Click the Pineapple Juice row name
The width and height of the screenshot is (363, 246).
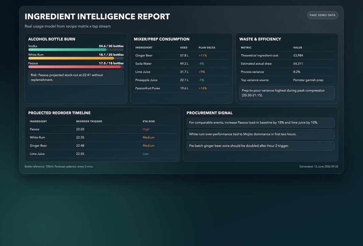[146, 80]
